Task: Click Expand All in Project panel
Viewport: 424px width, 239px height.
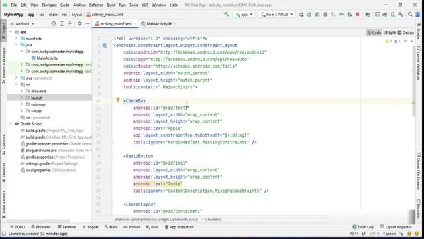Action: click(62, 24)
